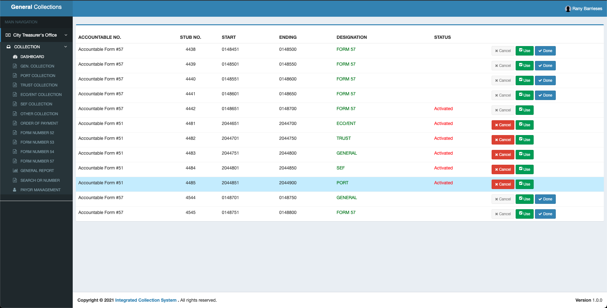Select Search or Number from sidebar
The image size is (607, 308).
40,180
